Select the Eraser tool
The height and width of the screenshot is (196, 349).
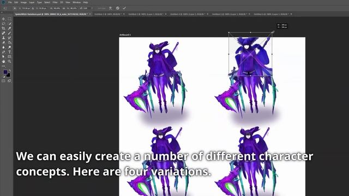point(3,42)
